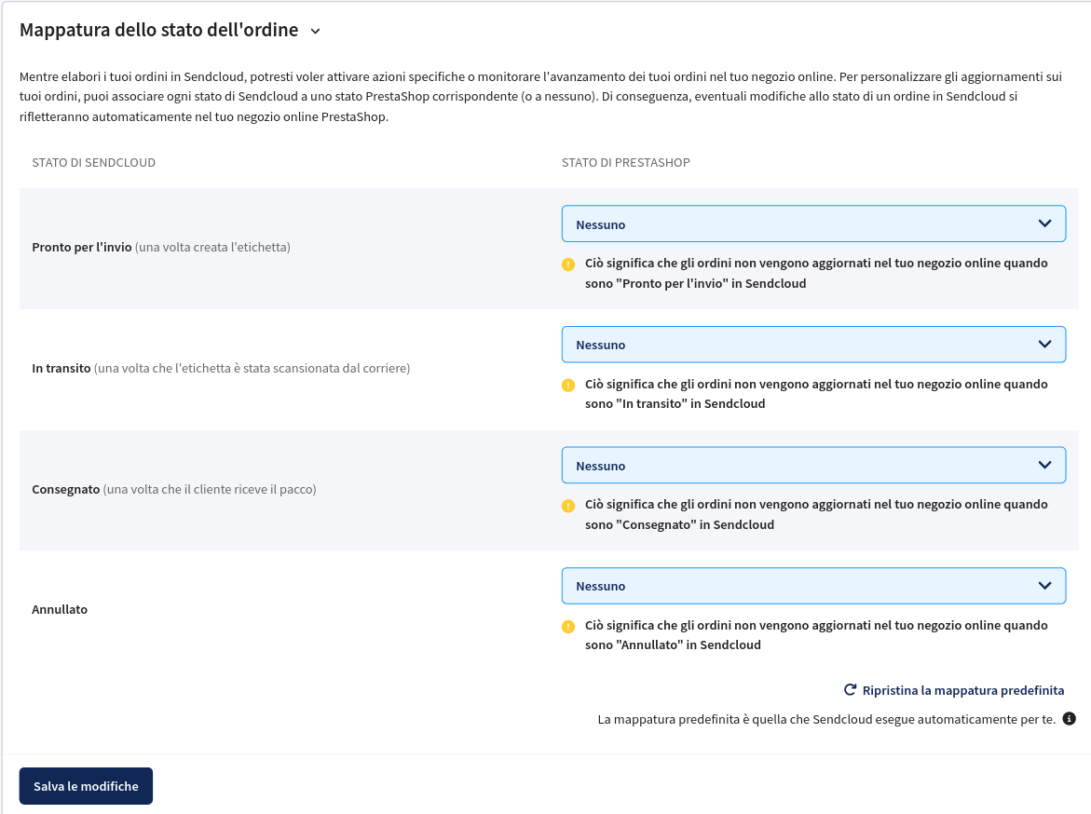Collapse the Mappatura dello stato dell'ordine section
1091x814 pixels.
tap(315, 32)
